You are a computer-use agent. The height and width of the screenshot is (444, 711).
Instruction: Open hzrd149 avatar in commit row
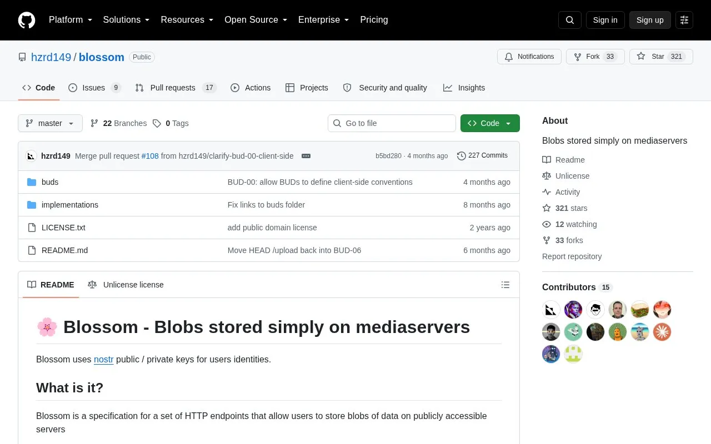(31, 156)
